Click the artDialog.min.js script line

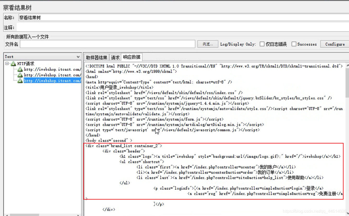tap(175, 124)
